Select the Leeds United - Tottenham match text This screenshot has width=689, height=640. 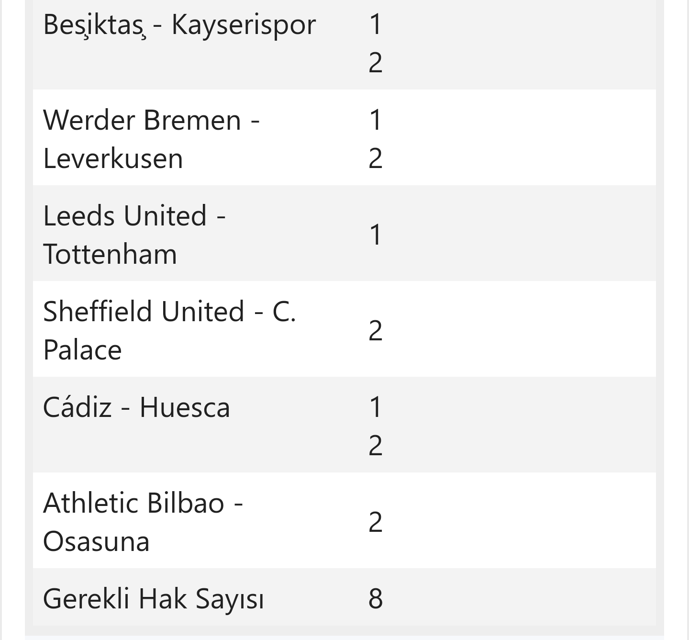coord(134,235)
